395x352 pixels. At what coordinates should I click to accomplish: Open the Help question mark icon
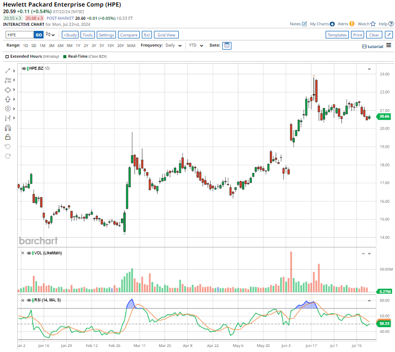click(390, 24)
